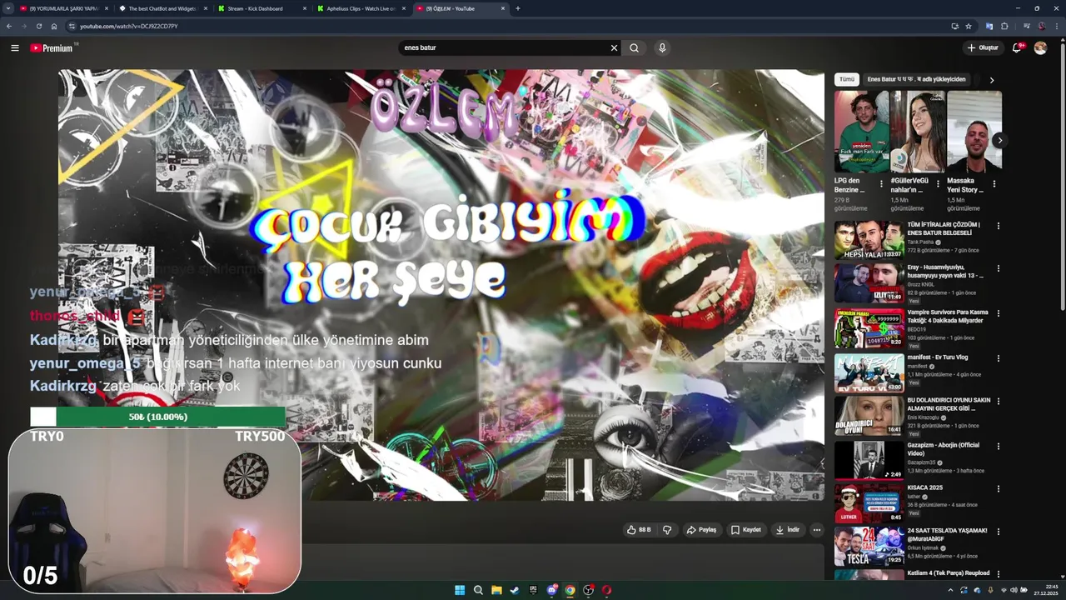Viewport: 1066px width, 600px height.
Task: Run search with the magnifier button
Action: point(634,47)
